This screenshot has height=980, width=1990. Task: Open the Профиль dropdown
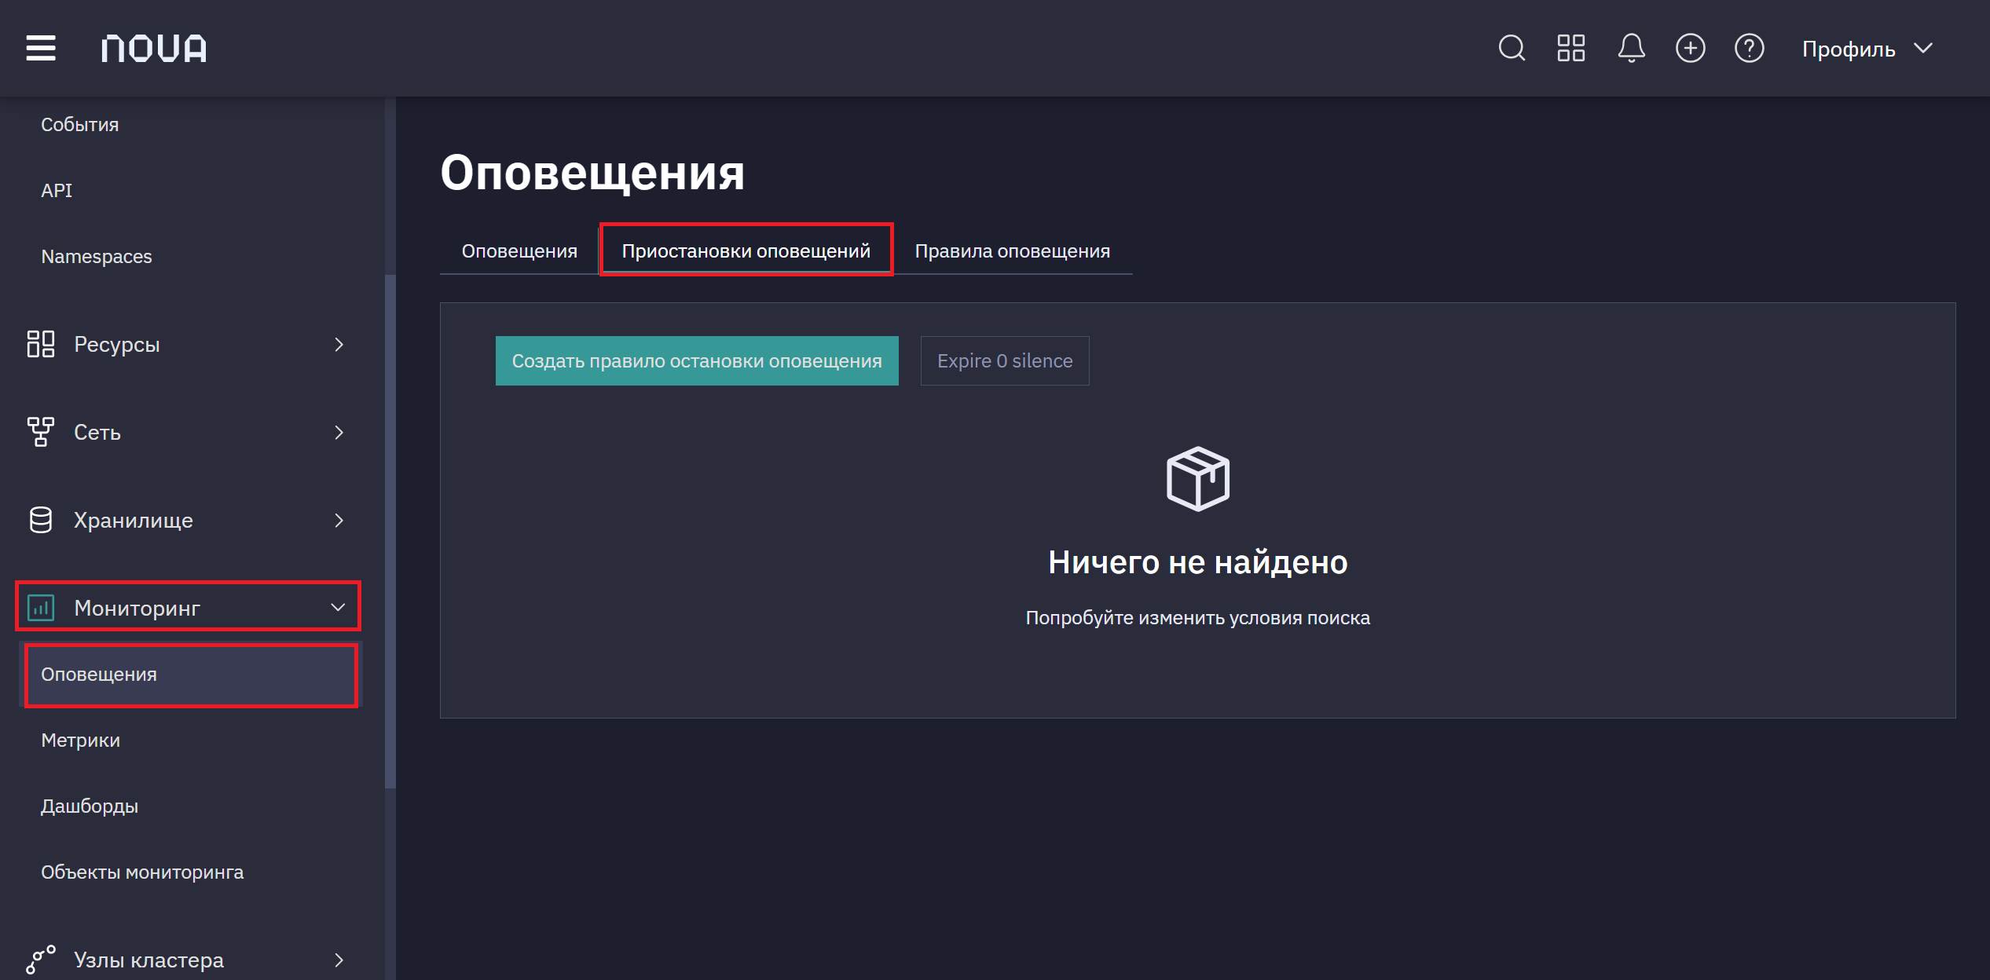(1867, 49)
